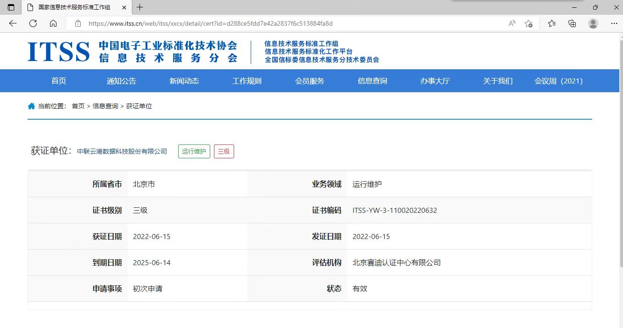The width and height of the screenshot is (623, 328).
Task: Click the 信息查询 breadcrumb link
Action: pyautogui.click(x=105, y=106)
